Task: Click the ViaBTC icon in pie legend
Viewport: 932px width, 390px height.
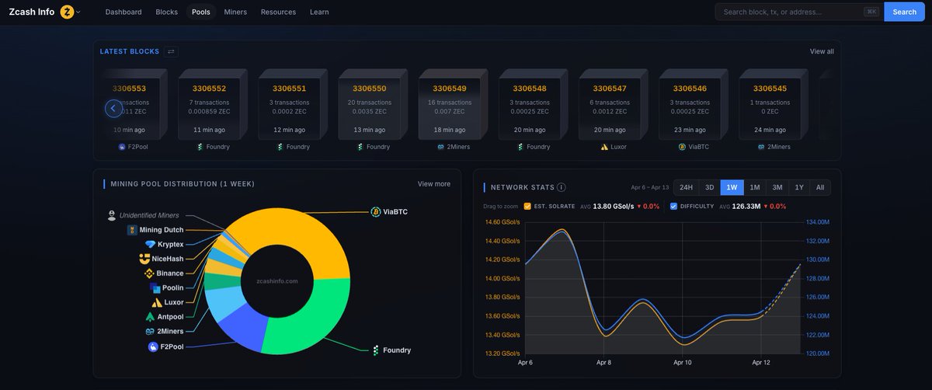Action: click(376, 211)
